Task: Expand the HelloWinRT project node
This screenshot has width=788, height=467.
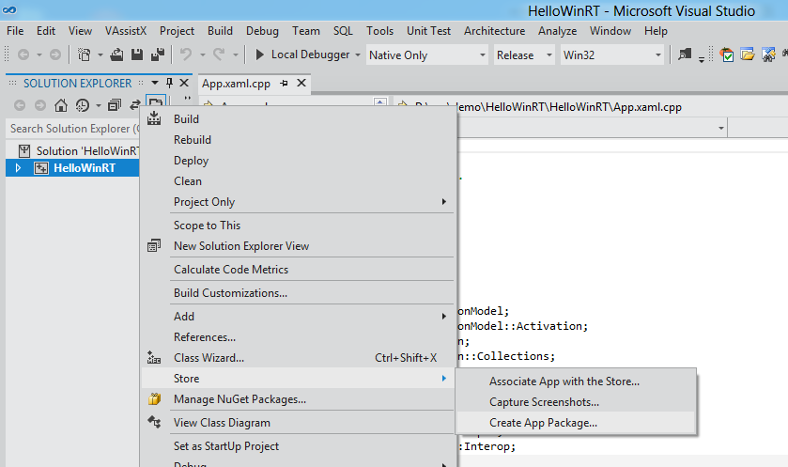Action: point(18,168)
